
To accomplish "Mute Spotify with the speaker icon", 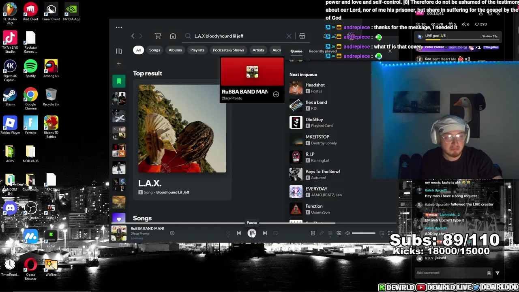I will point(347,233).
